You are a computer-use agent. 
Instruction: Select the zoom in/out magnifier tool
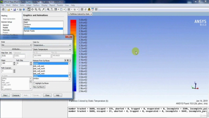point(36,10)
